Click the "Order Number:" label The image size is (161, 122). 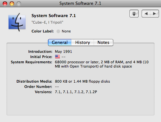coord(38,87)
